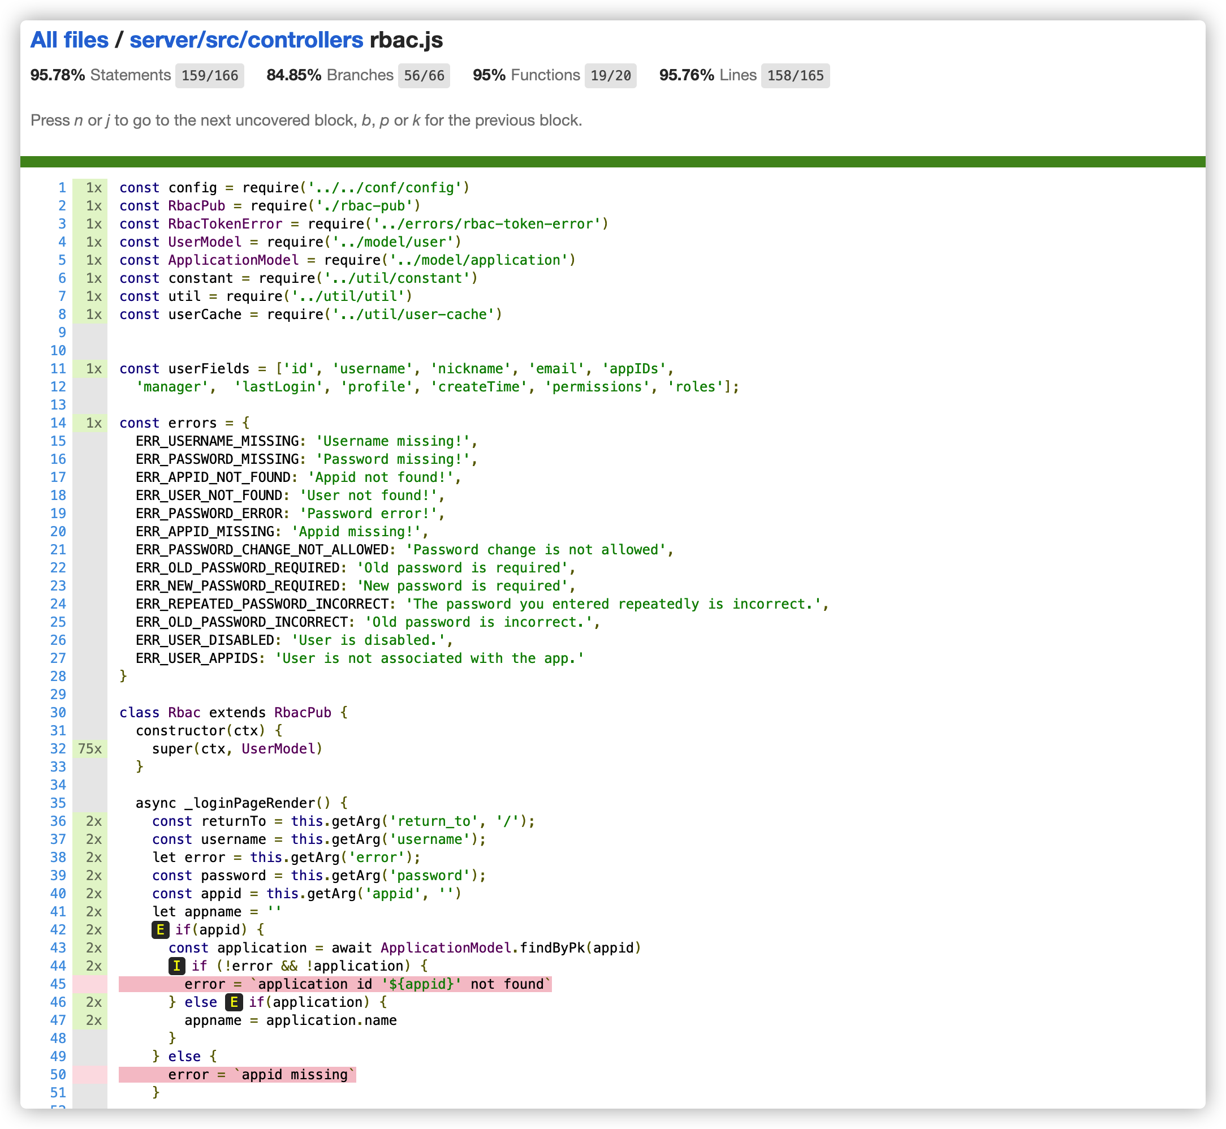Click the 95.78% Statements value

click(x=58, y=75)
